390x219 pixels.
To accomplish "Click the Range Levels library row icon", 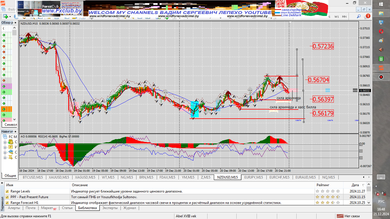I will pos(7,191).
